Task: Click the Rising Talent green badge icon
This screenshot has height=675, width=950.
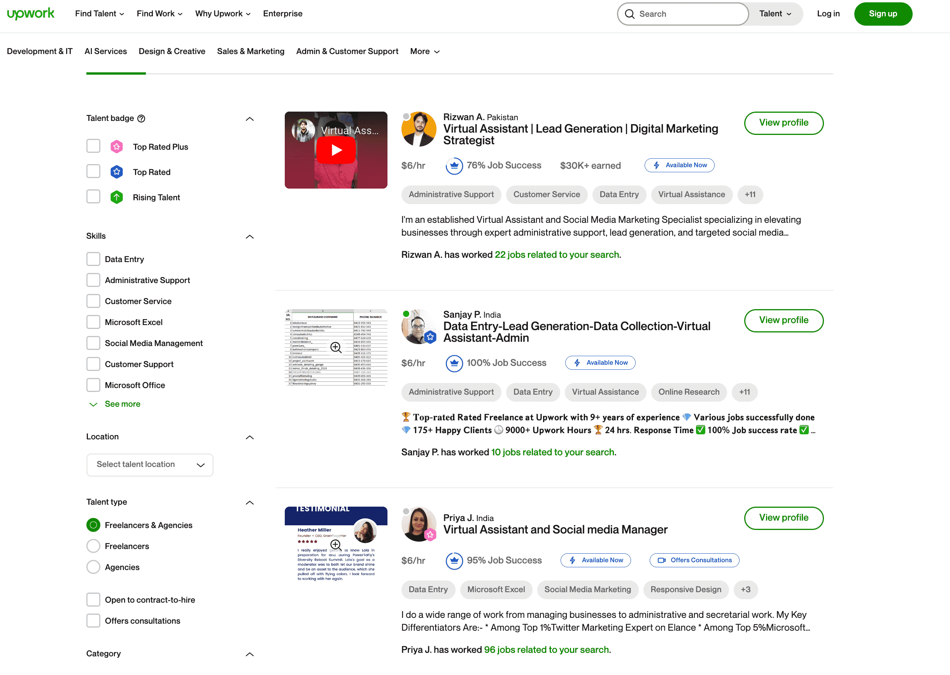Action: 116,198
